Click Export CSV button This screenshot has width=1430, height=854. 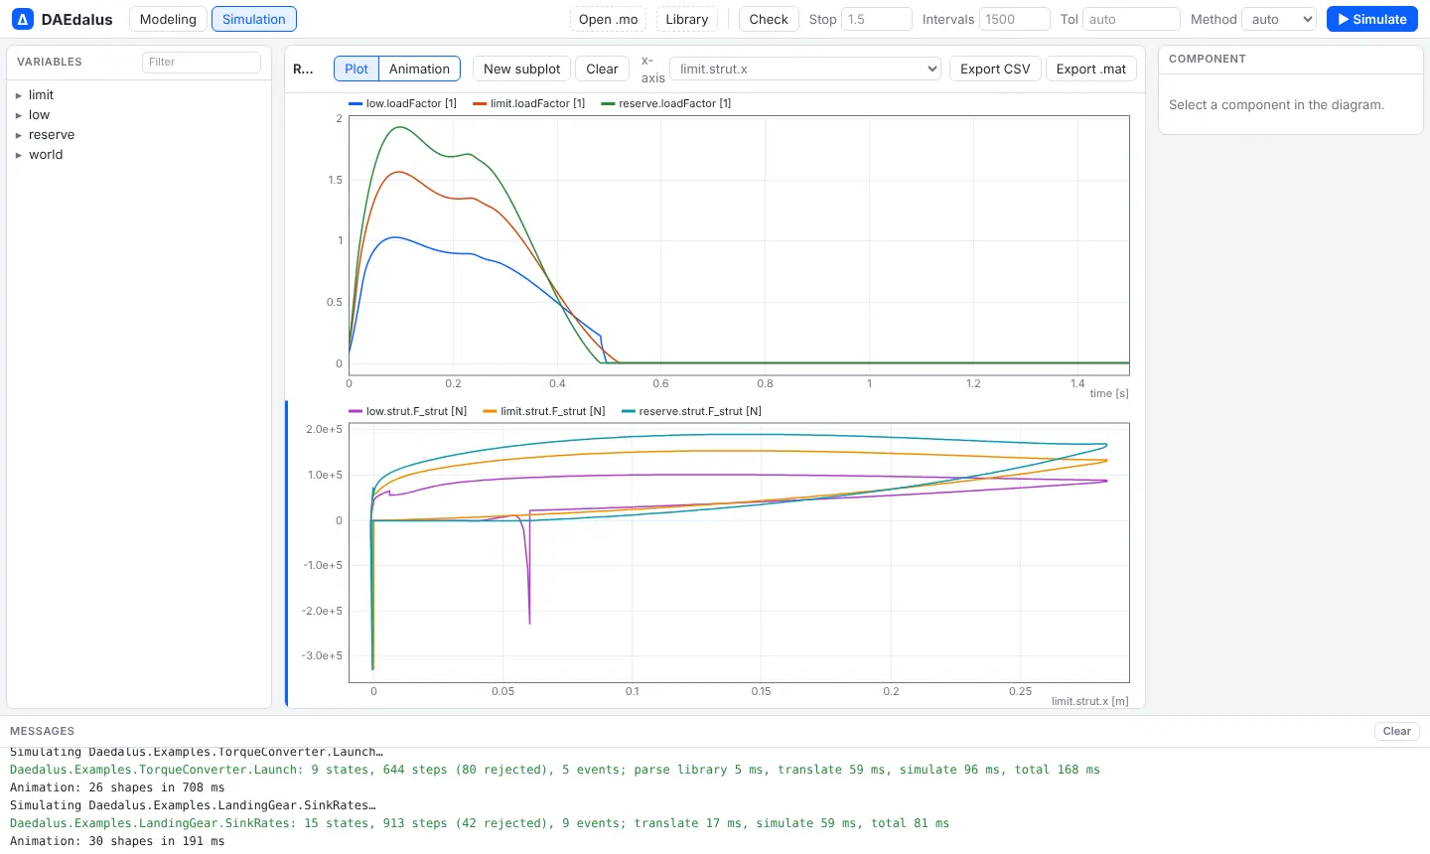coord(995,69)
